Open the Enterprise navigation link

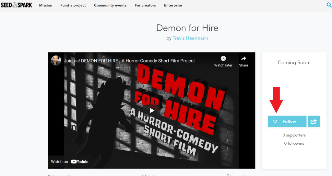point(173,5)
